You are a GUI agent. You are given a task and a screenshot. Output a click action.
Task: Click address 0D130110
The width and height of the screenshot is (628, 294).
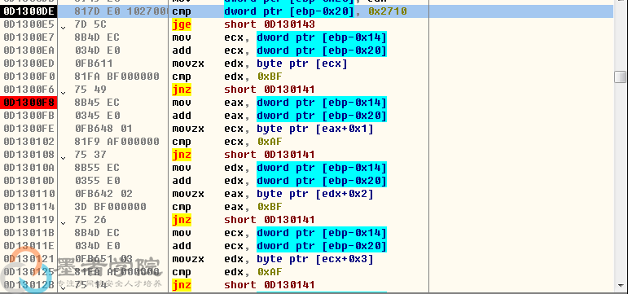(x=29, y=194)
